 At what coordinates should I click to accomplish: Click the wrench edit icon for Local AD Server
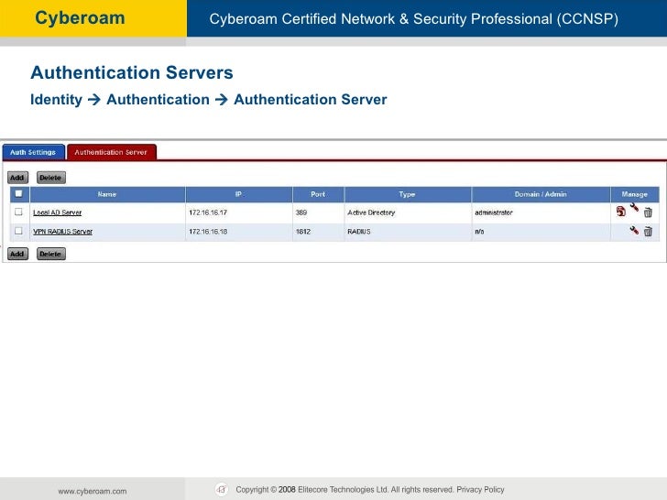pos(634,208)
